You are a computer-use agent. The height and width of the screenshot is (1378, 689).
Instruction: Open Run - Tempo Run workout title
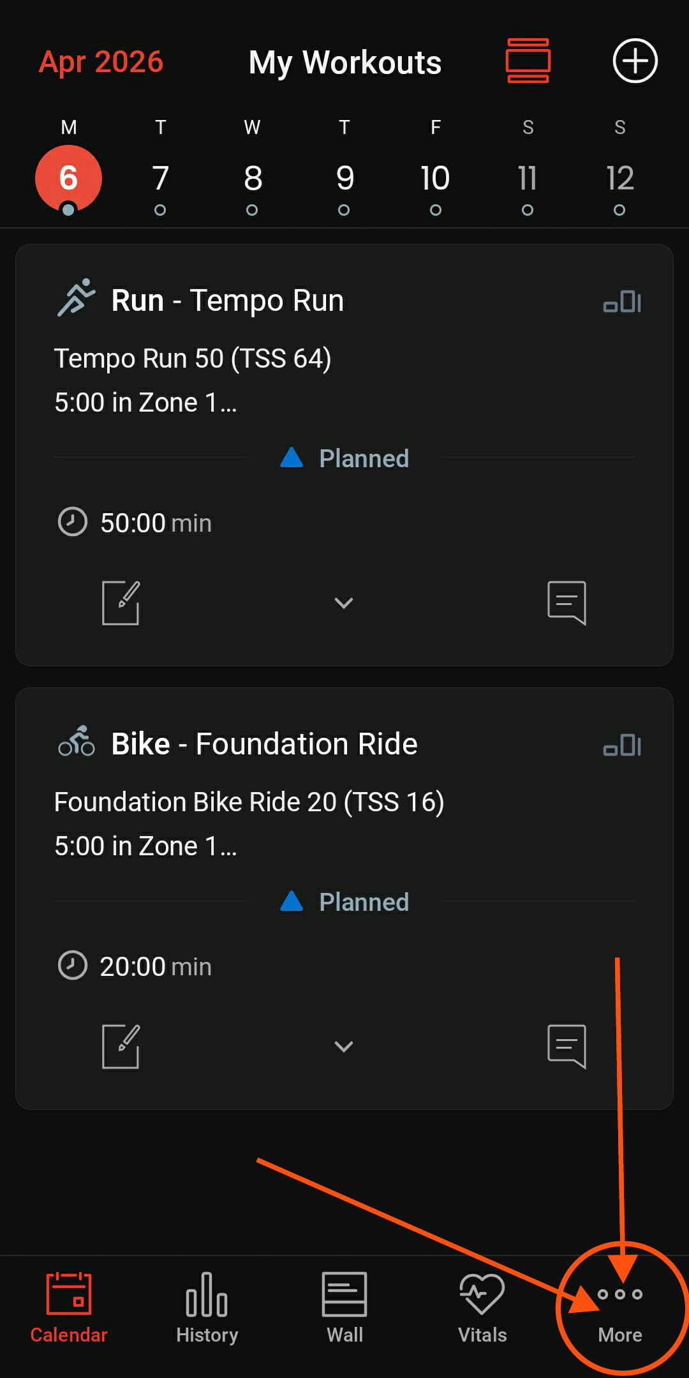228,301
